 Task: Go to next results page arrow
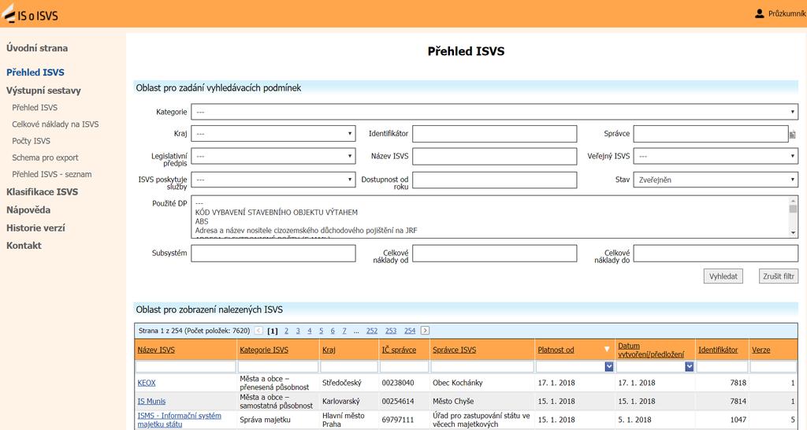coord(425,331)
